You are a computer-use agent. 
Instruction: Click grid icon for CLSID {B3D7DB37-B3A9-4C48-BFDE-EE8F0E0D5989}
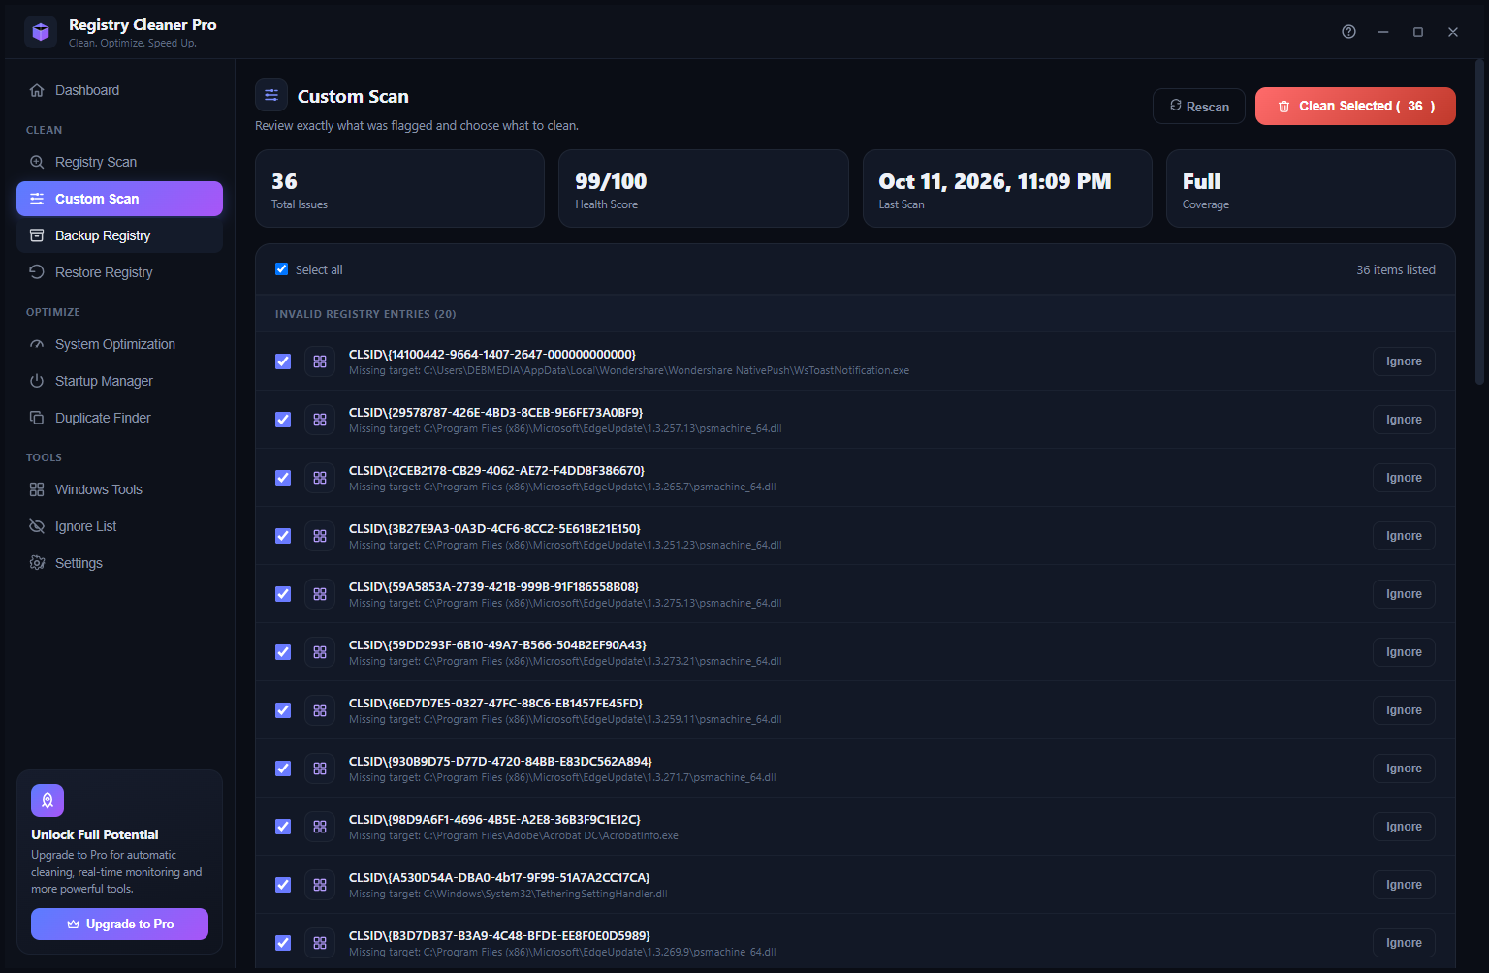click(x=320, y=943)
